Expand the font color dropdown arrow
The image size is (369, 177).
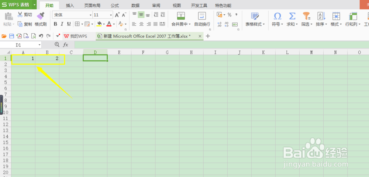(114, 24)
